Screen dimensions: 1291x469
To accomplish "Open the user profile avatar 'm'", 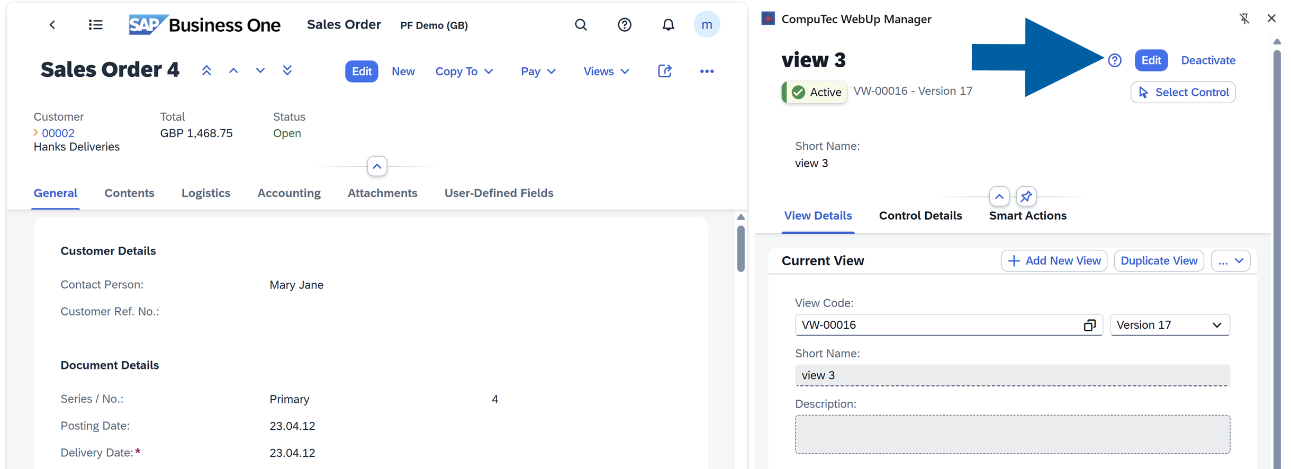I will click(x=707, y=25).
